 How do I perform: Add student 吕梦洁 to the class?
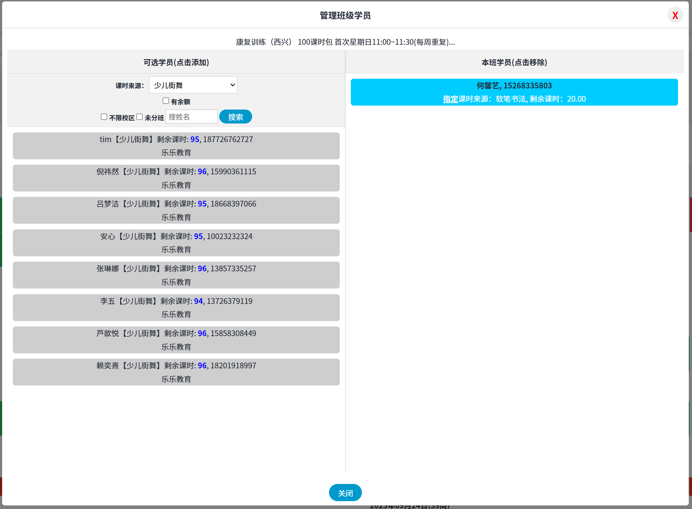(176, 210)
